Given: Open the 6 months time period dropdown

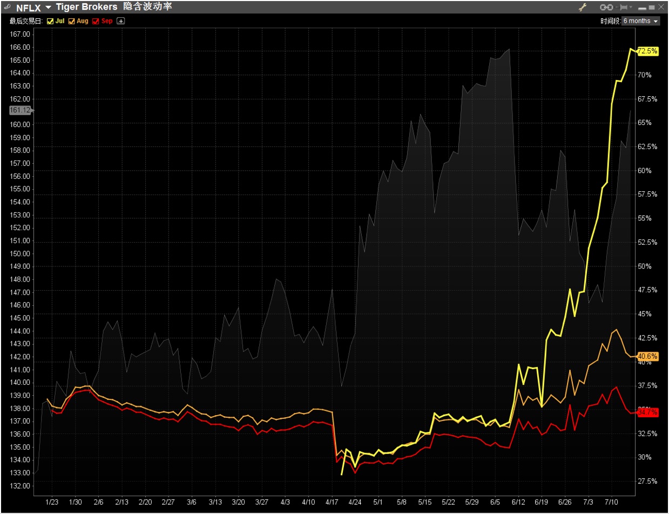Looking at the screenshot, I should [640, 21].
